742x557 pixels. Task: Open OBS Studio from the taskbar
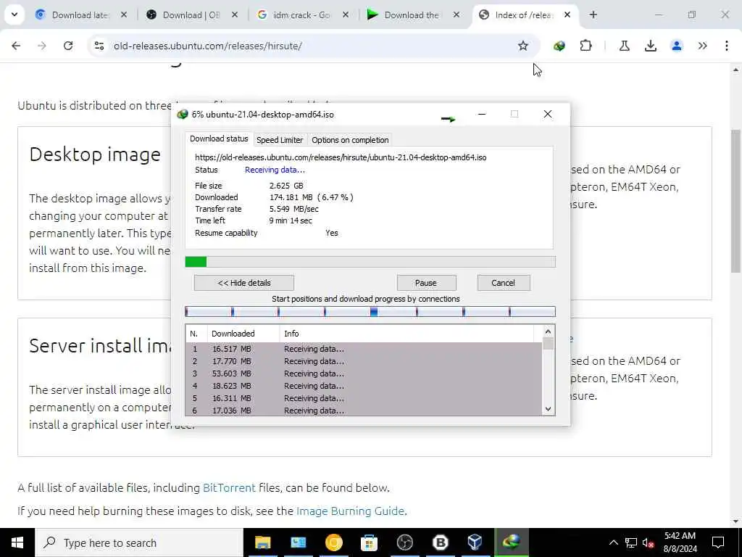click(404, 542)
